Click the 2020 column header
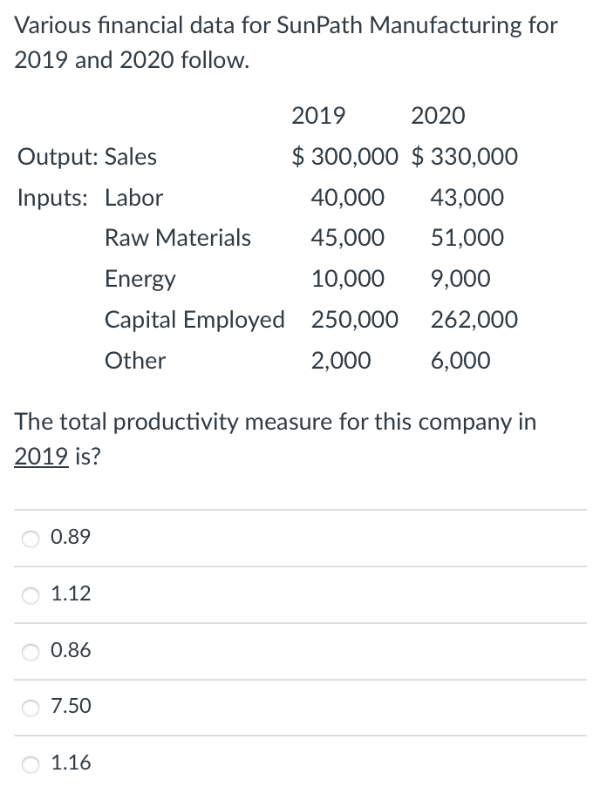The width and height of the screenshot is (593, 807). 438,116
